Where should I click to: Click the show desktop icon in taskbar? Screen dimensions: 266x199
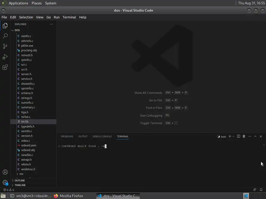(x=3, y=196)
